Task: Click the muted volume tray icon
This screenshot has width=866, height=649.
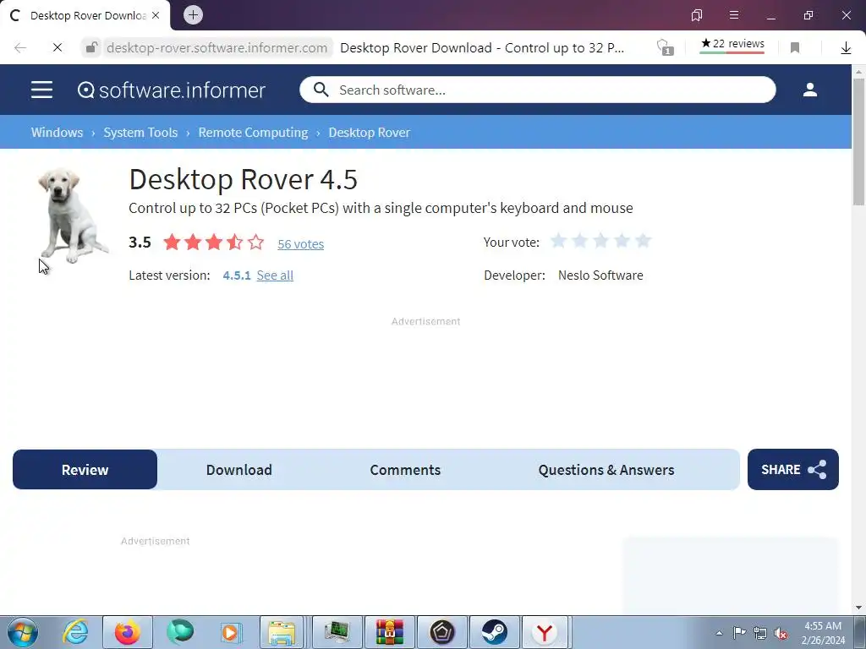Action: pyautogui.click(x=781, y=633)
